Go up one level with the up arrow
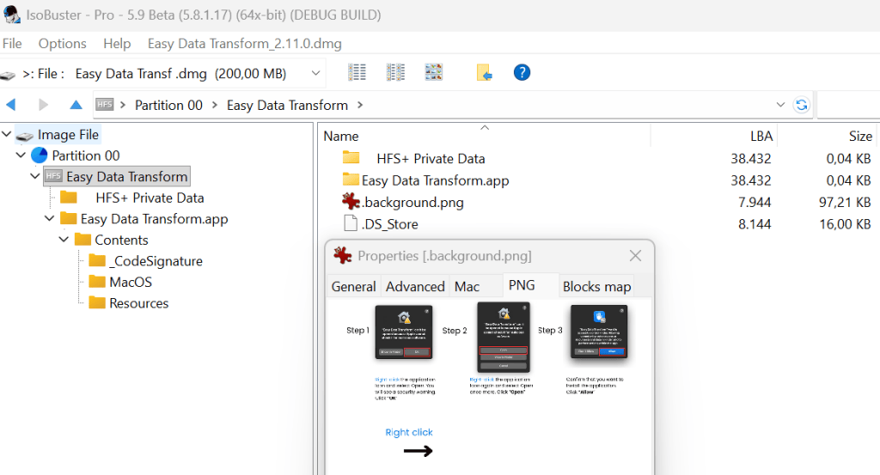This screenshot has width=880, height=475. click(x=76, y=105)
